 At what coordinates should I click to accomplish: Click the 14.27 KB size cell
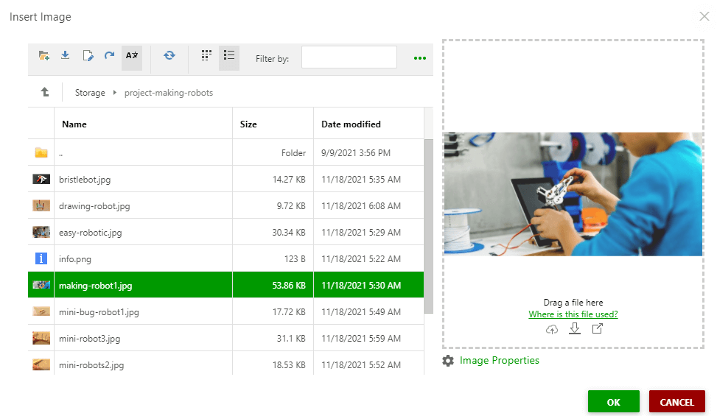pos(273,179)
